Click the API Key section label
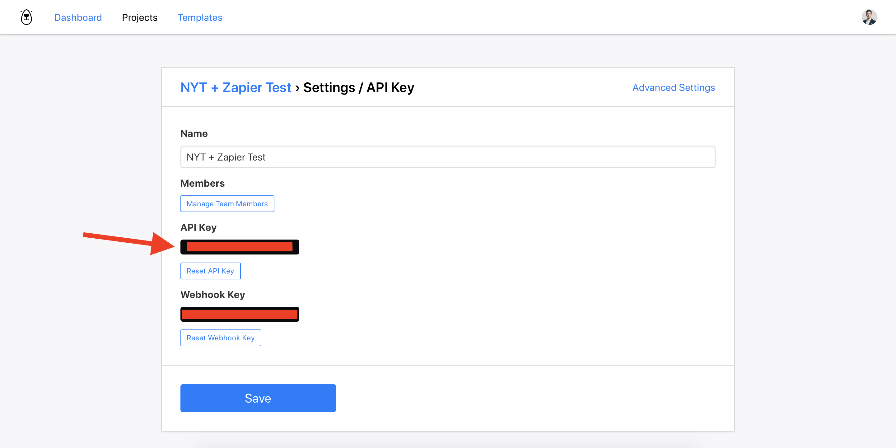Screen dimensions: 896x448 coord(198,227)
